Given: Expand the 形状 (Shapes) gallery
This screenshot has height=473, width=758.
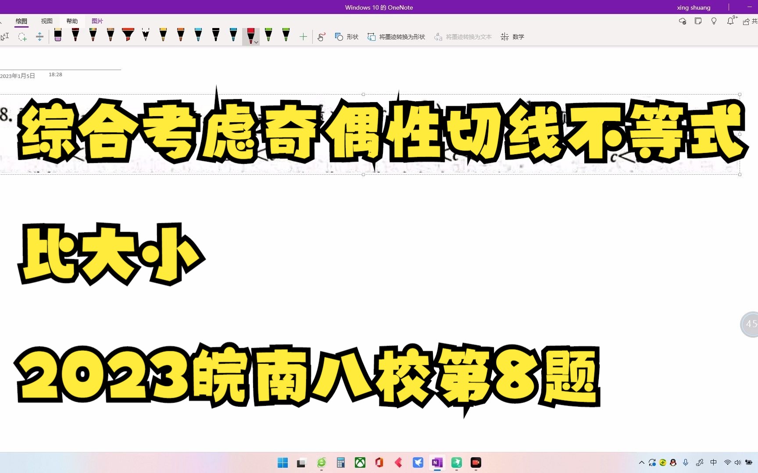Looking at the screenshot, I should [x=346, y=37].
